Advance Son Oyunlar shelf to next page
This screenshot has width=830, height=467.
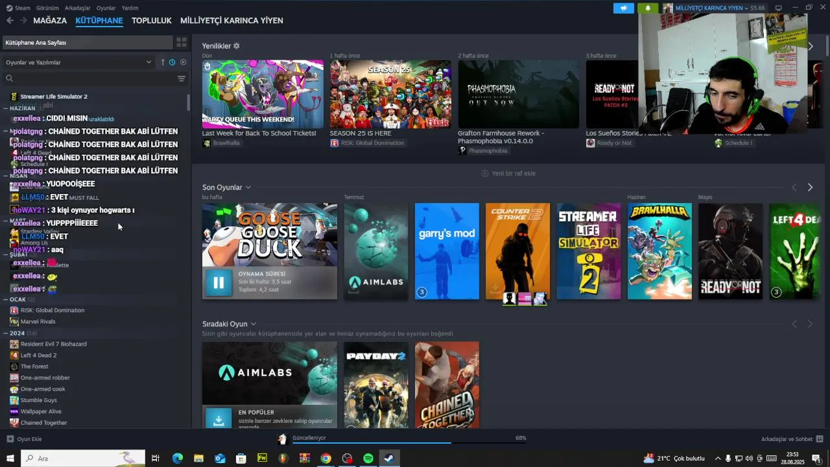[810, 187]
